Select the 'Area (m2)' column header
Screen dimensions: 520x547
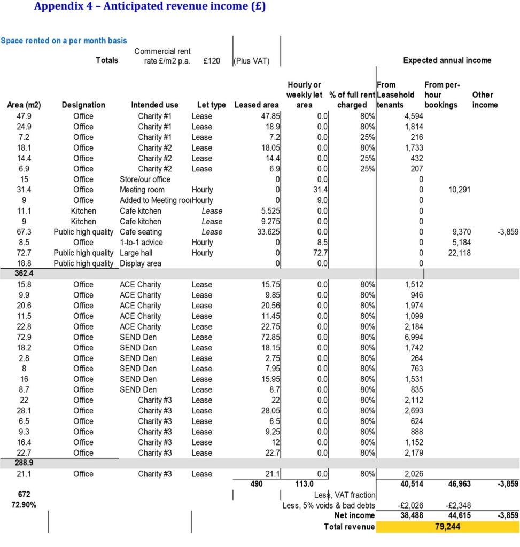(x=24, y=105)
